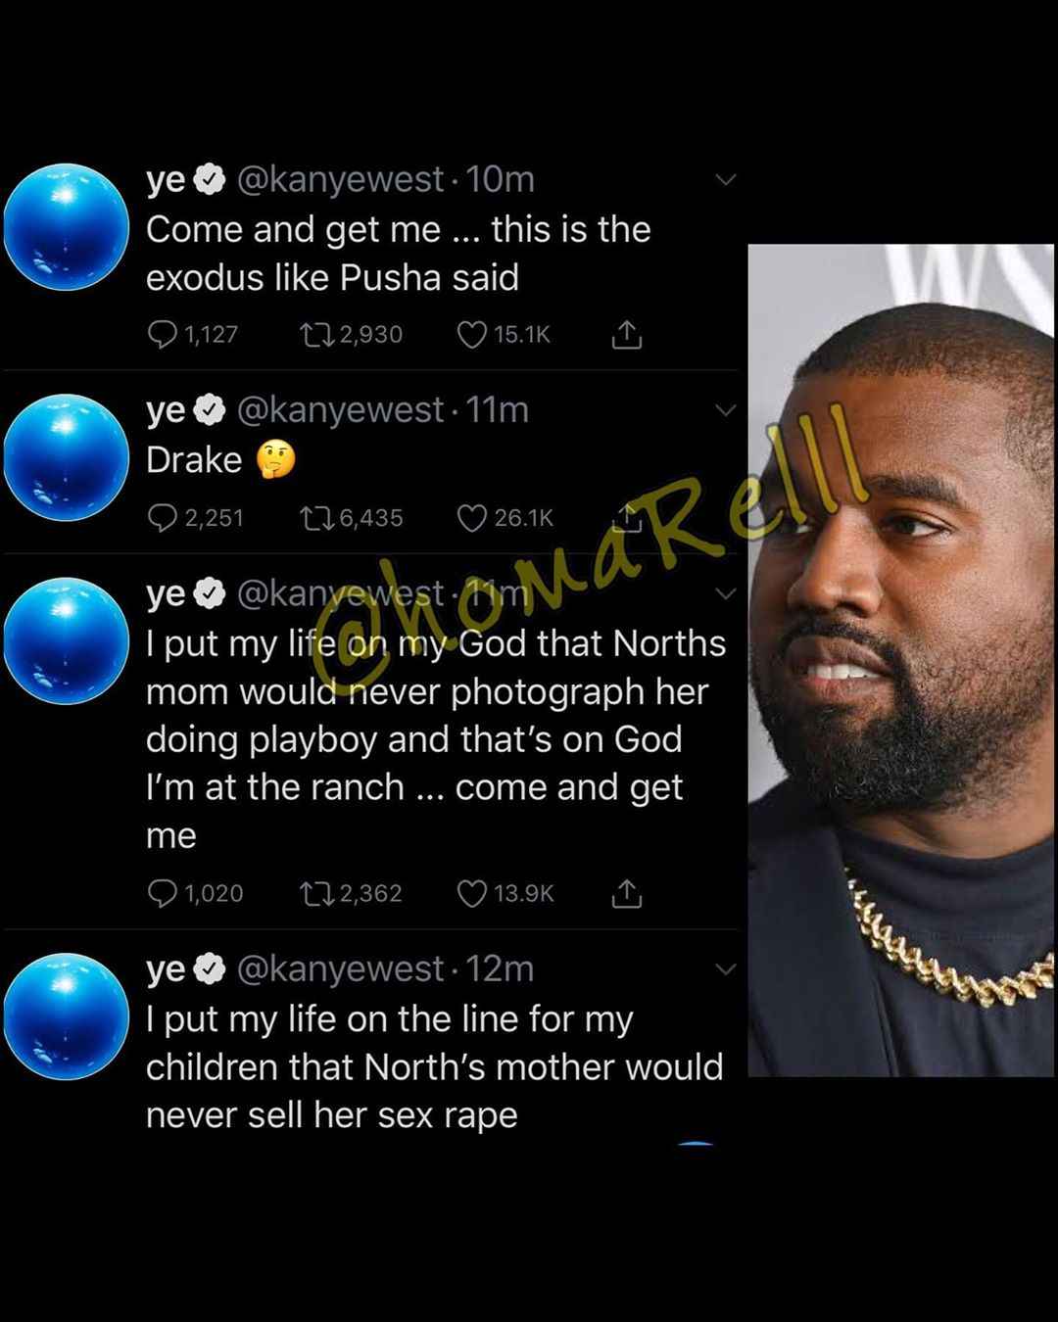Open @kanyewest handle on the 10m tweet
The height and width of the screenshot is (1322, 1058).
pos(341,179)
